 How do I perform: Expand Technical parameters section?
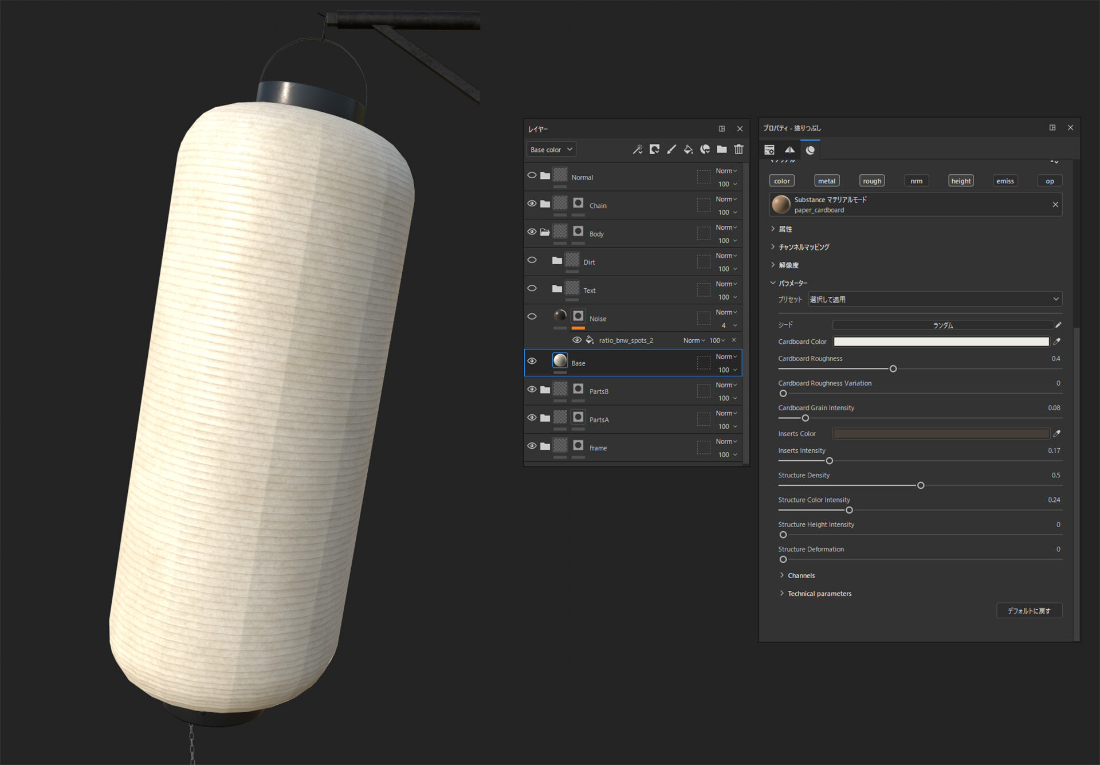(x=819, y=594)
